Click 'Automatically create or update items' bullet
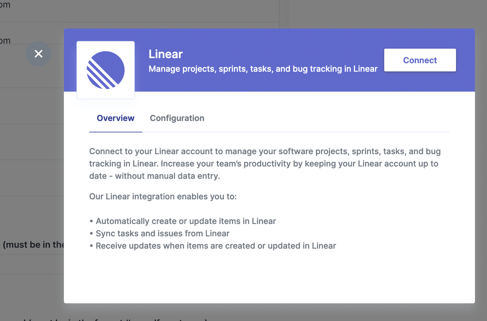 tap(183, 221)
